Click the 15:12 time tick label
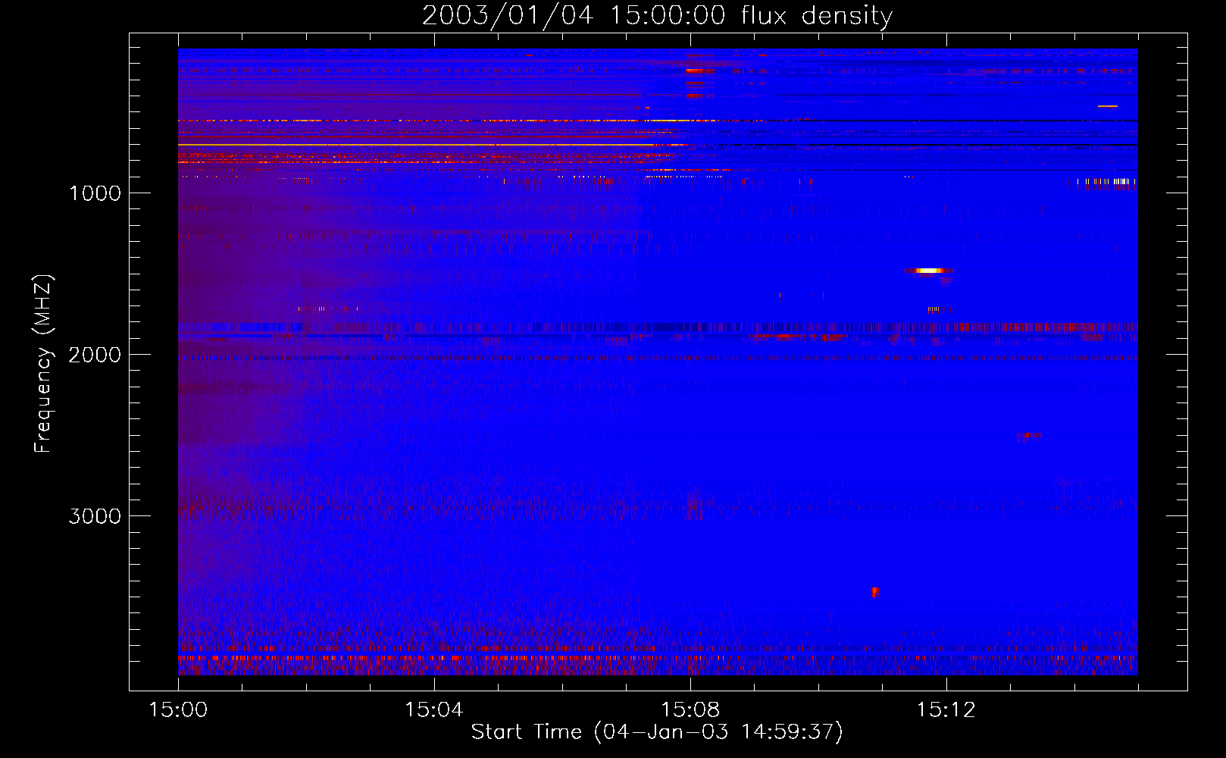Viewport: 1226px width, 758px height. 946,709
